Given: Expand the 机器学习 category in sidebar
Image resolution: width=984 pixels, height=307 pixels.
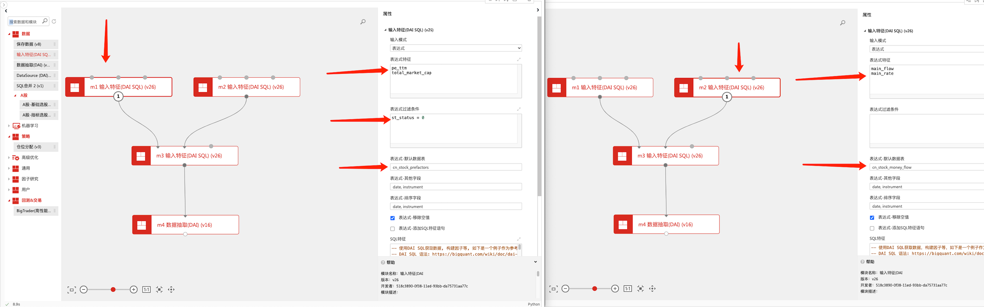Looking at the screenshot, I should point(9,126).
